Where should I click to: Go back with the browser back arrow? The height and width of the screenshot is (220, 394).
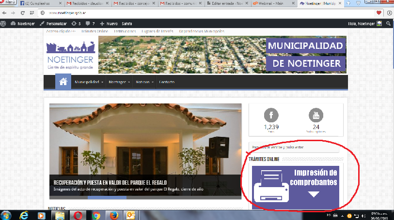(4, 13)
